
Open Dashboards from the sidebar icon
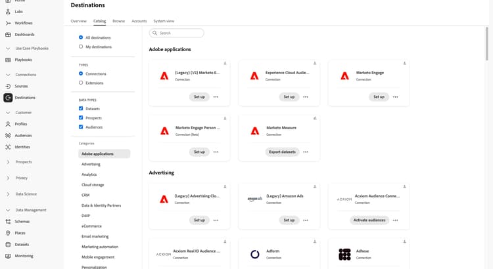click(8, 35)
